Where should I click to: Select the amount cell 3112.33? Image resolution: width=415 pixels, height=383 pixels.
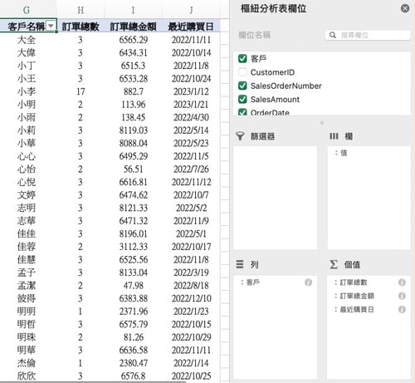pos(133,247)
